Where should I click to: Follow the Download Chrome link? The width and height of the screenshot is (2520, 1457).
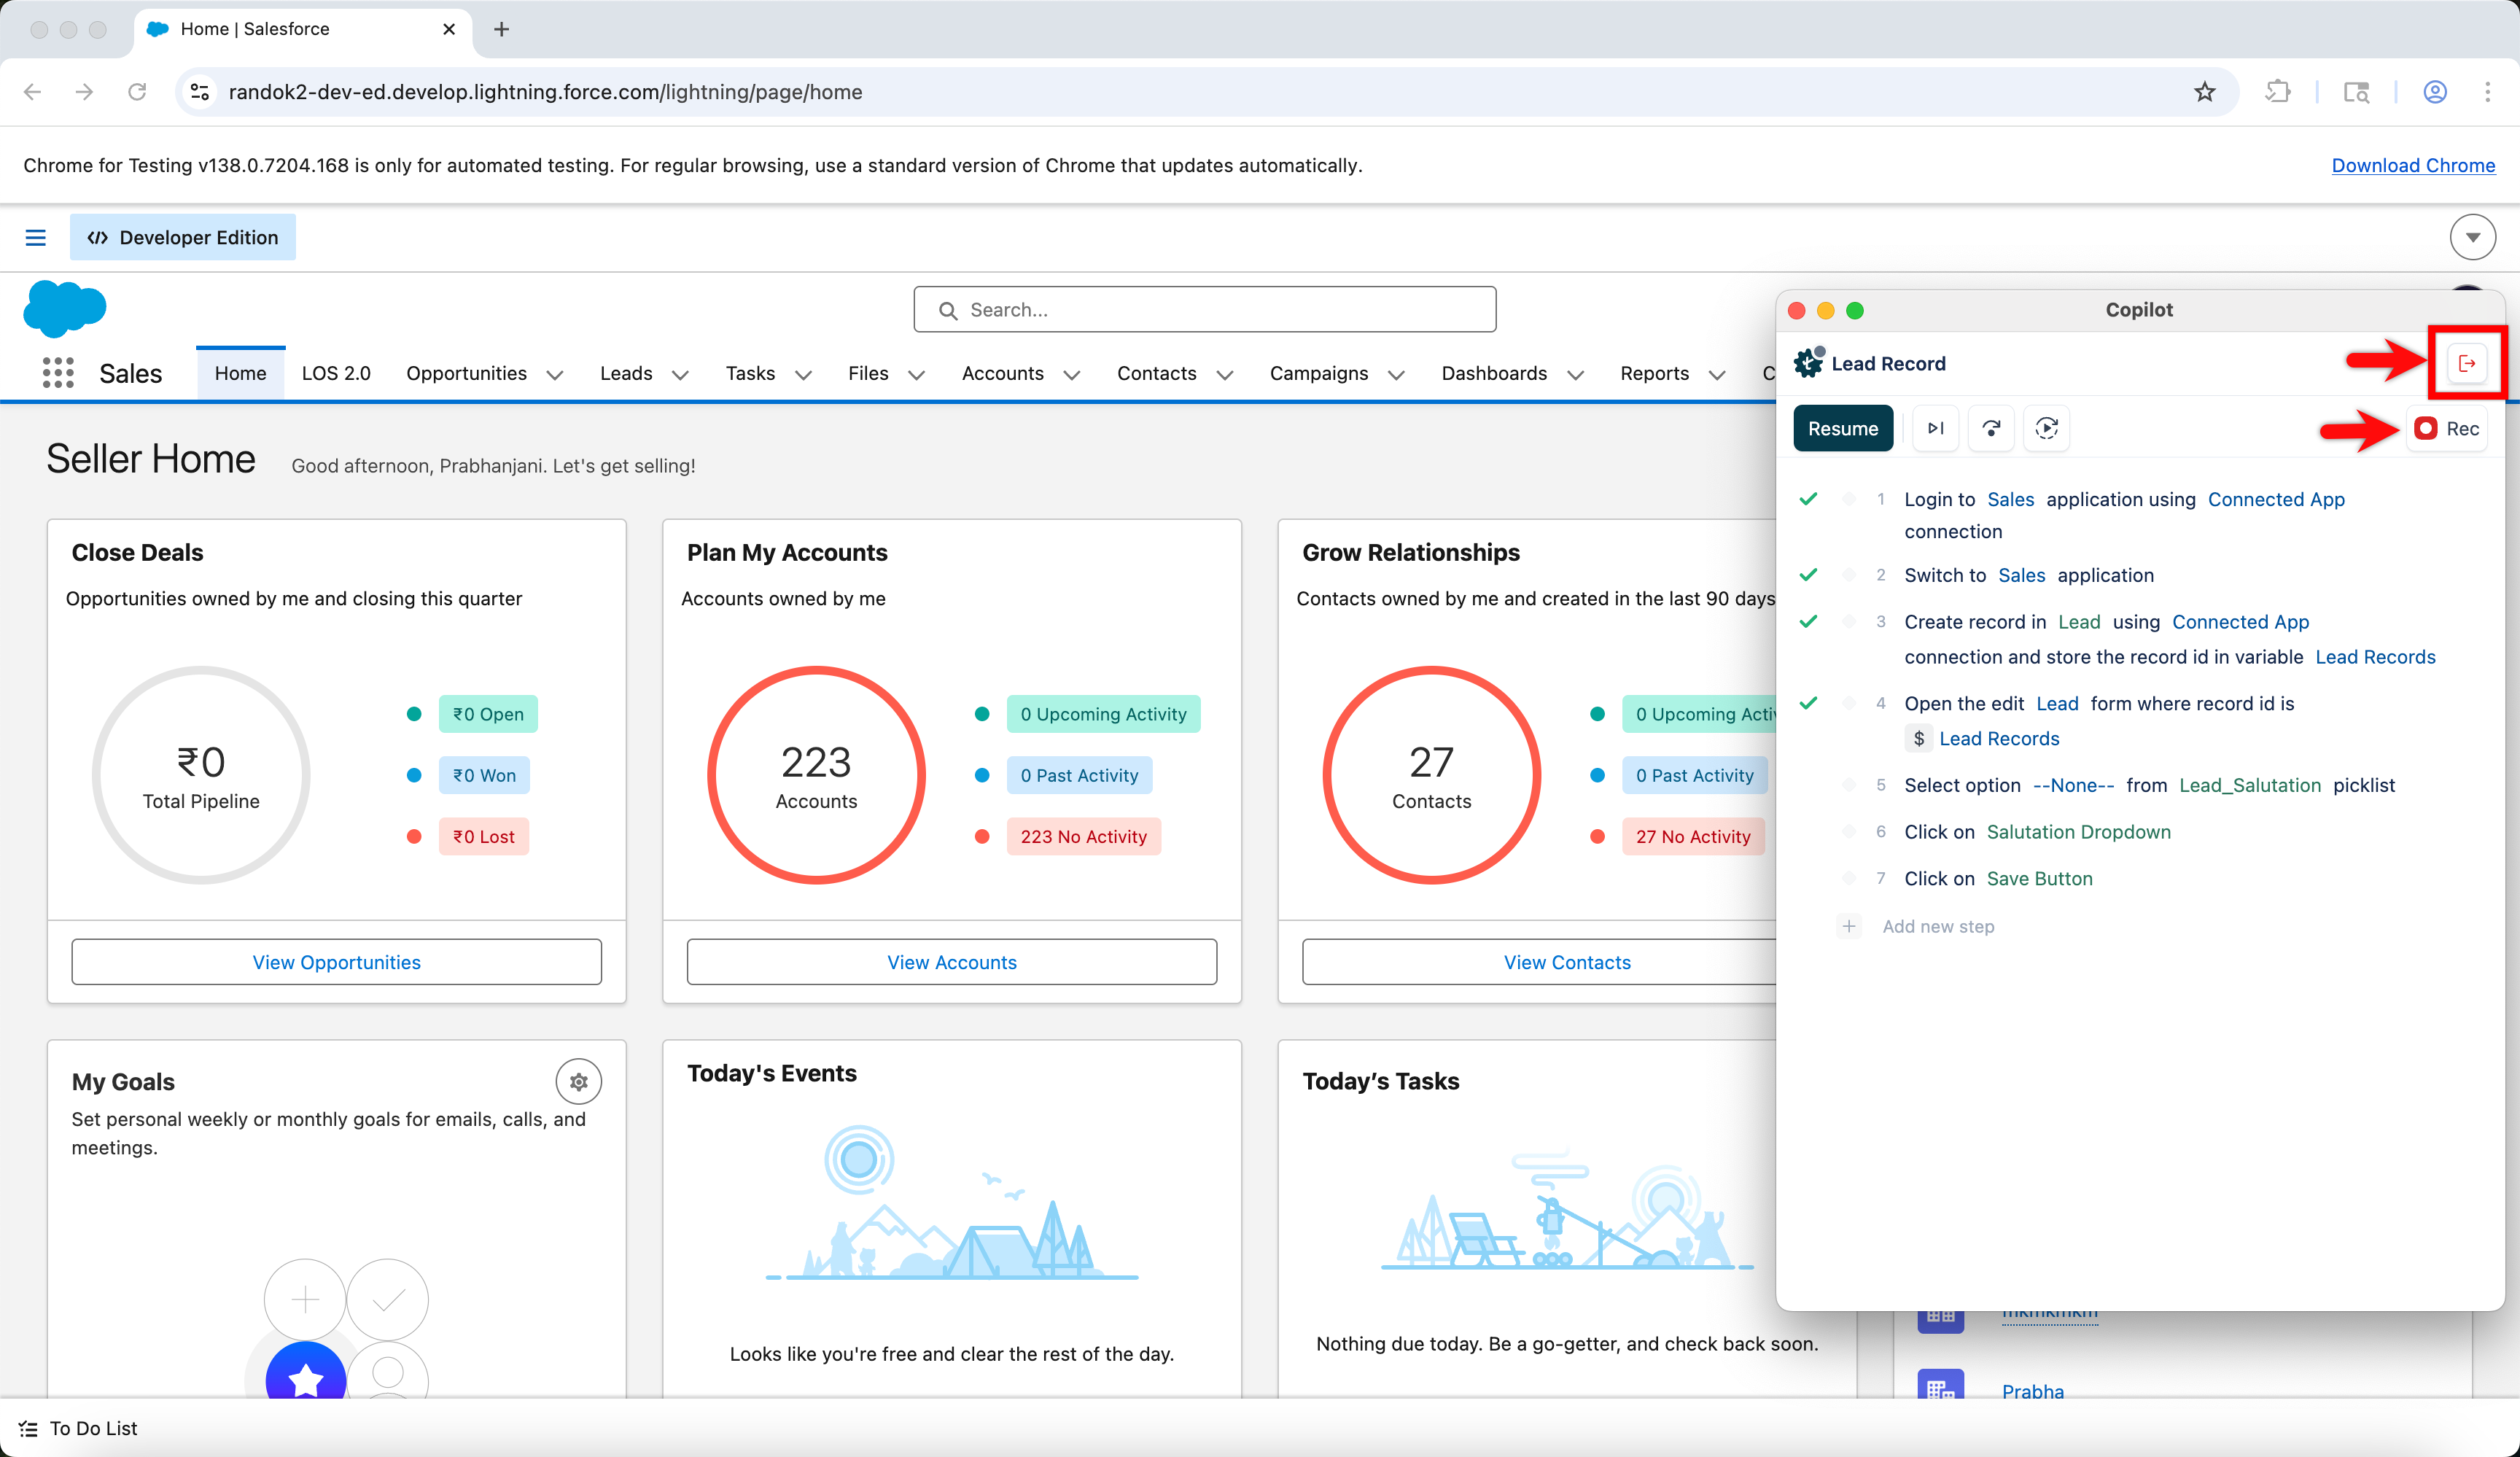click(x=2413, y=165)
